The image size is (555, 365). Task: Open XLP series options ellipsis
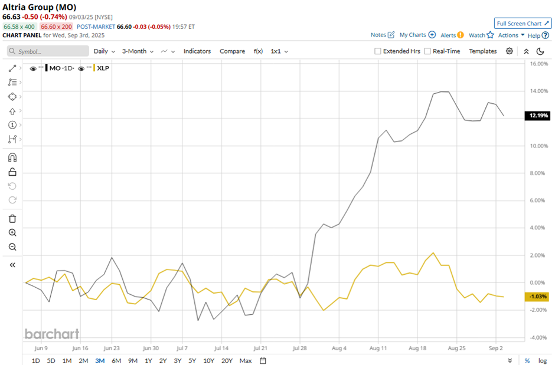[89, 67]
